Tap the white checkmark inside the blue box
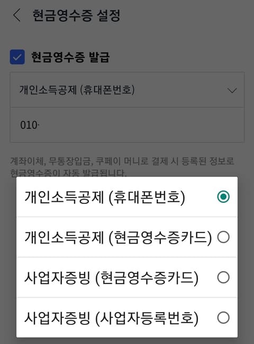 17,57
